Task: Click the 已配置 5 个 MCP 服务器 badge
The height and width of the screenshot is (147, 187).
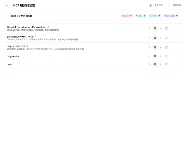Action: [x=21, y=16]
